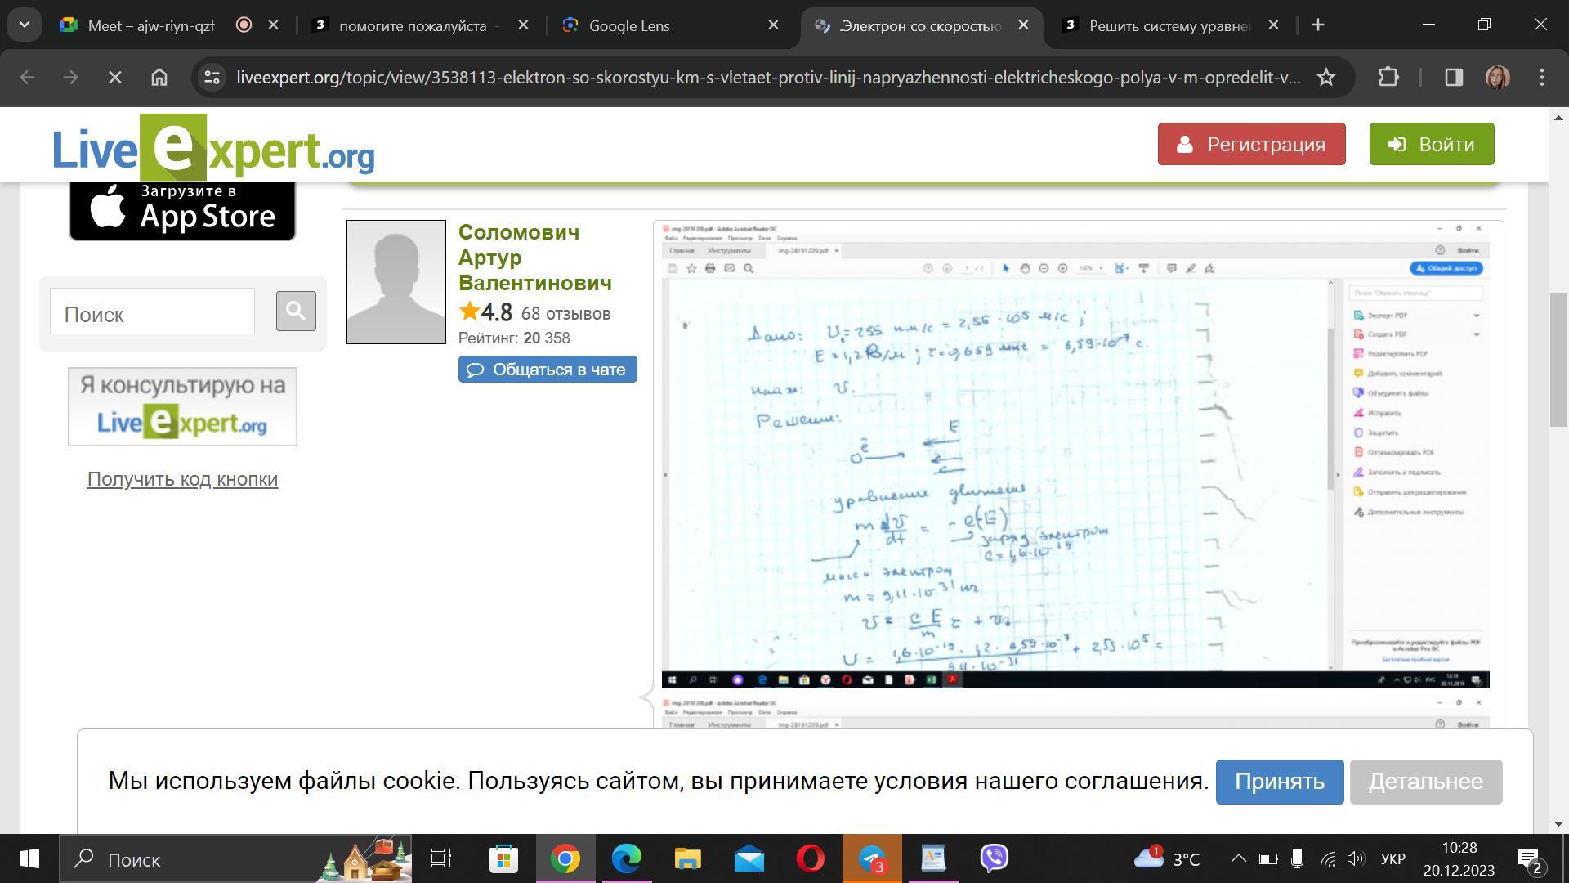Launch Viber from the taskbar
The width and height of the screenshot is (1569, 883).
click(x=995, y=858)
